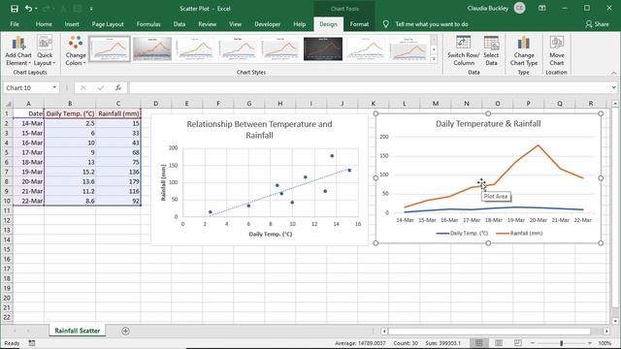Open Change Colors palette
The height and width of the screenshot is (349, 621).
point(76,51)
